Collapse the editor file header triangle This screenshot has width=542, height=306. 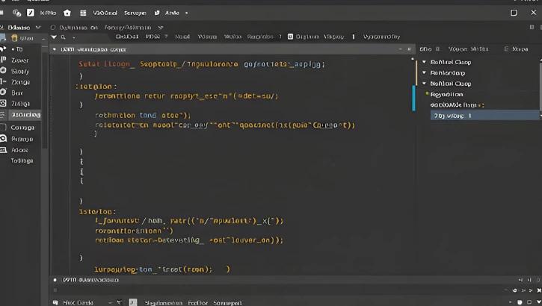click(x=55, y=49)
